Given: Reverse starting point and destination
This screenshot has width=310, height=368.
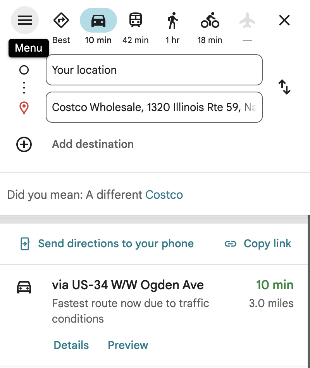Looking at the screenshot, I should pos(284,87).
